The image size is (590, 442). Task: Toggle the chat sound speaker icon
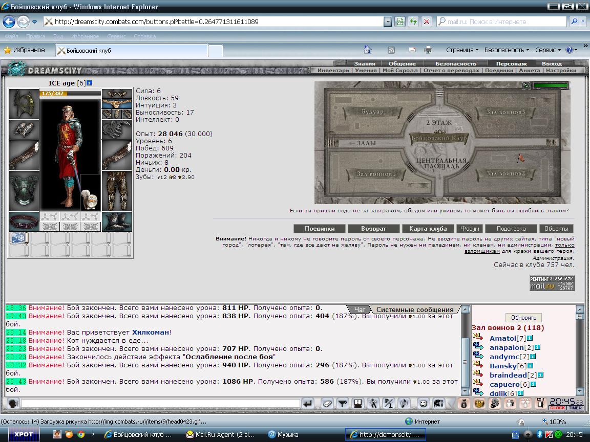click(x=404, y=404)
